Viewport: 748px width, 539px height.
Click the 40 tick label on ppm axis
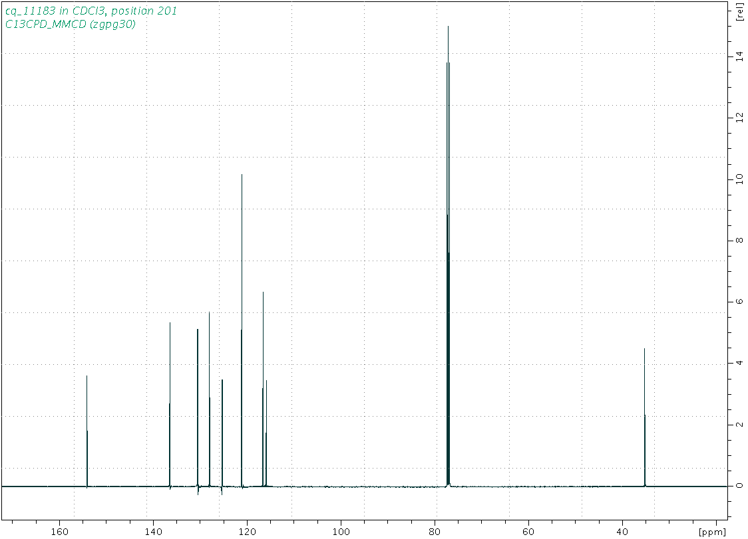(622, 530)
